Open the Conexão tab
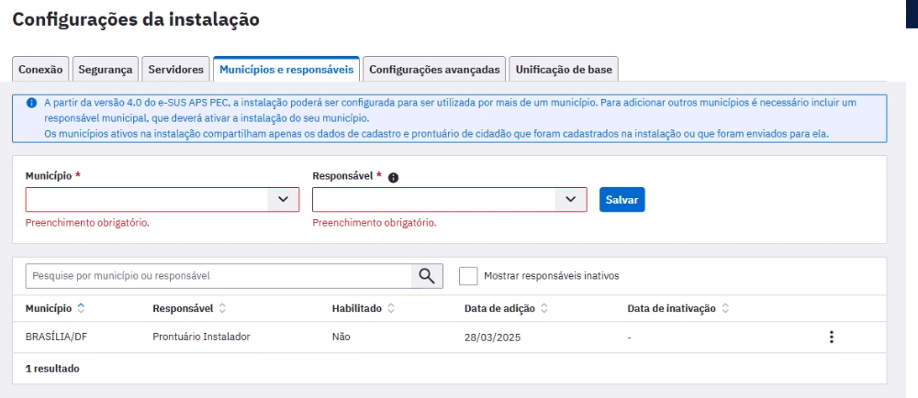The width and height of the screenshot is (918, 398). (x=40, y=70)
